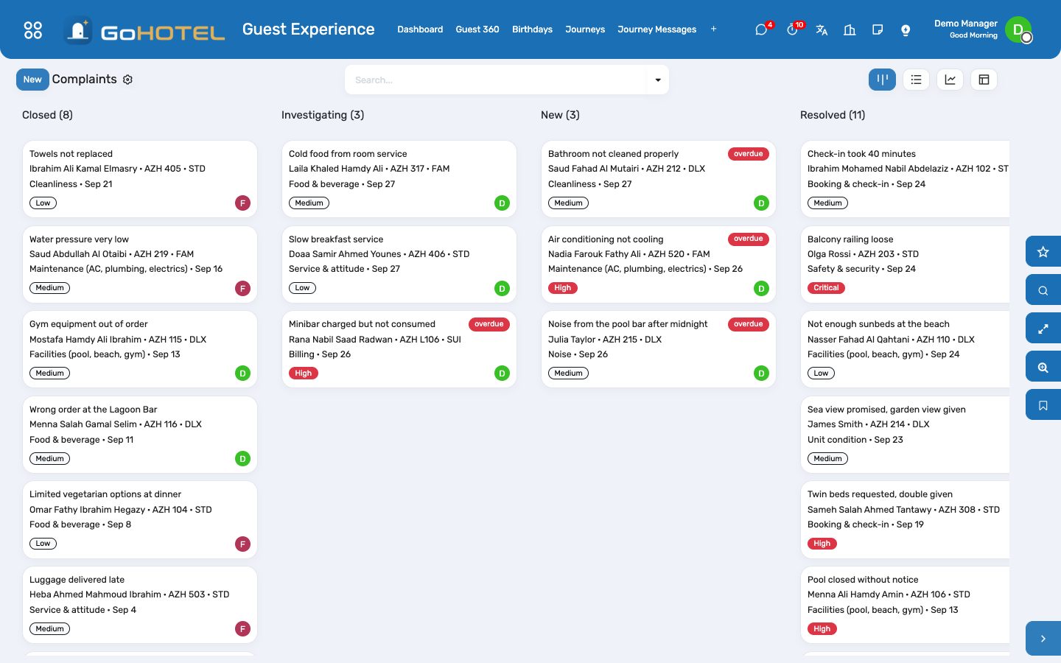Click the bookmark side button
The height and width of the screenshot is (663, 1061).
click(x=1043, y=405)
